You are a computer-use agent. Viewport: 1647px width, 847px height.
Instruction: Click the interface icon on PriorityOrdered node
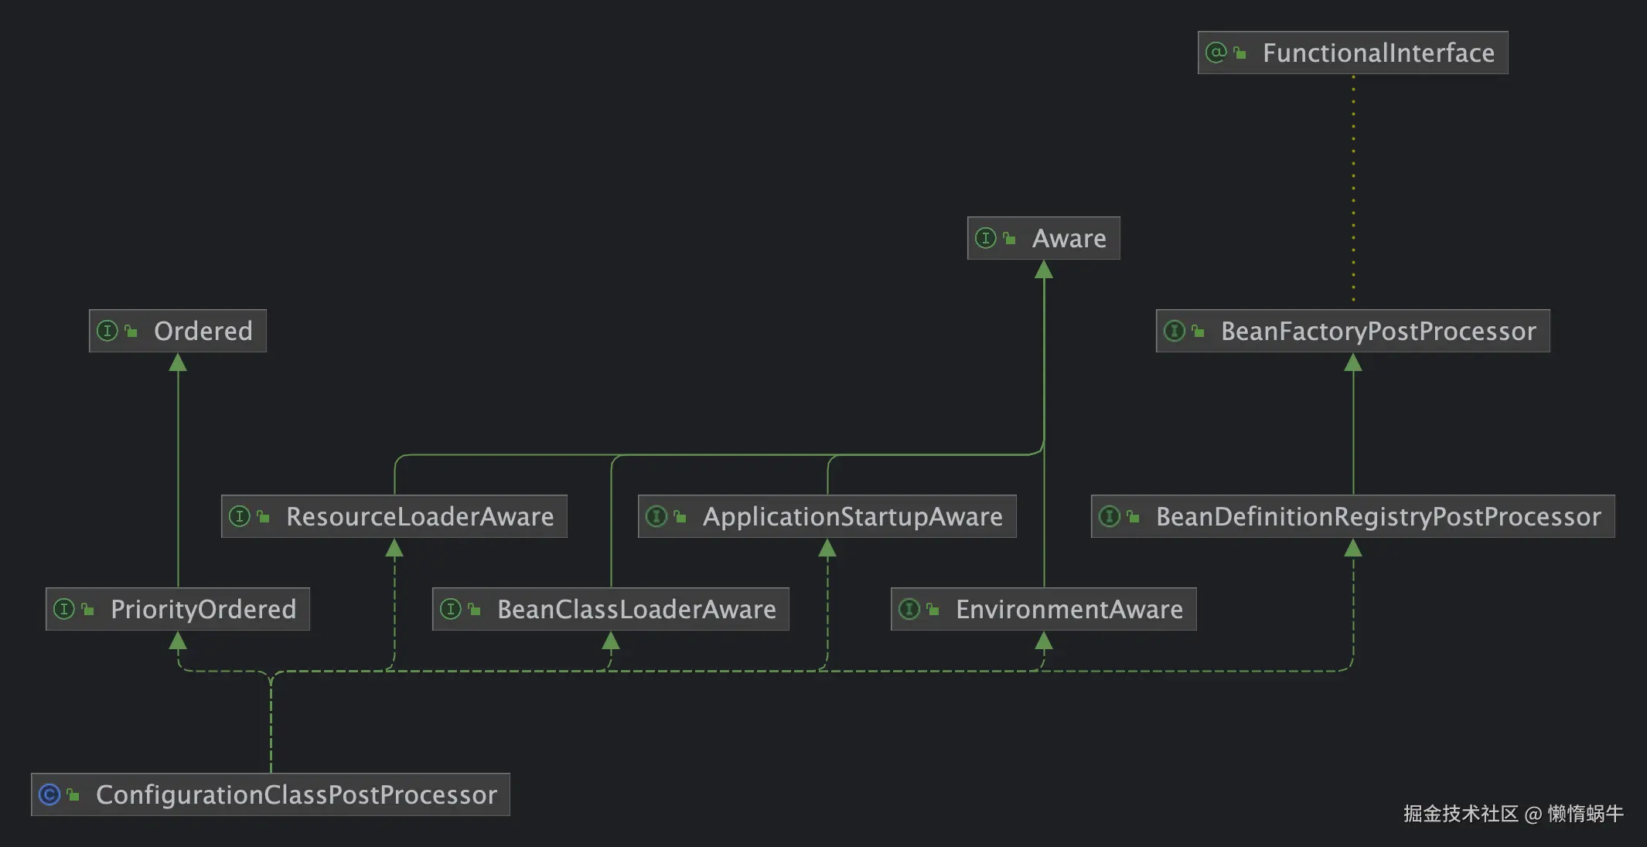point(65,609)
